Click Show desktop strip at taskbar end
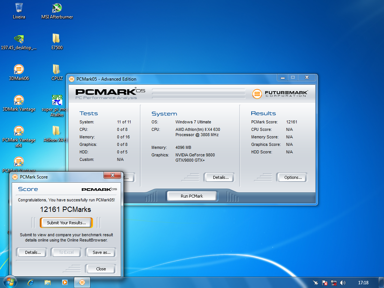Viewport: 384px width, 288px height. [381, 282]
